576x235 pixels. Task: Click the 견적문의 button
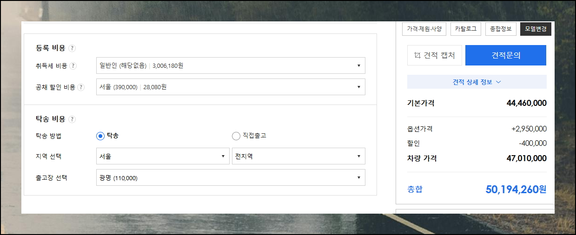coord(506,55)
